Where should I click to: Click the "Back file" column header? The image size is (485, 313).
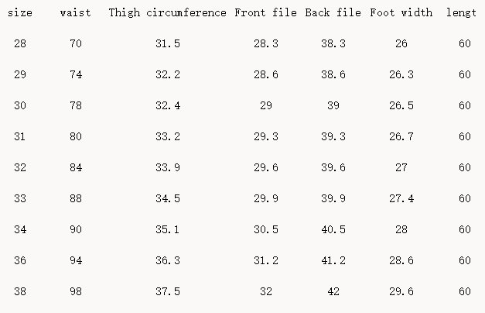click(333, 13)
